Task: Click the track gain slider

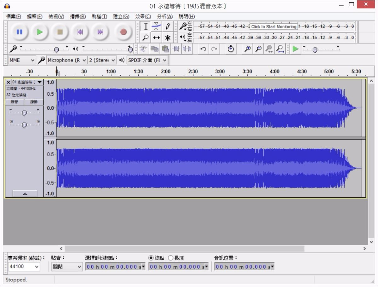Action: pos(24,112)
